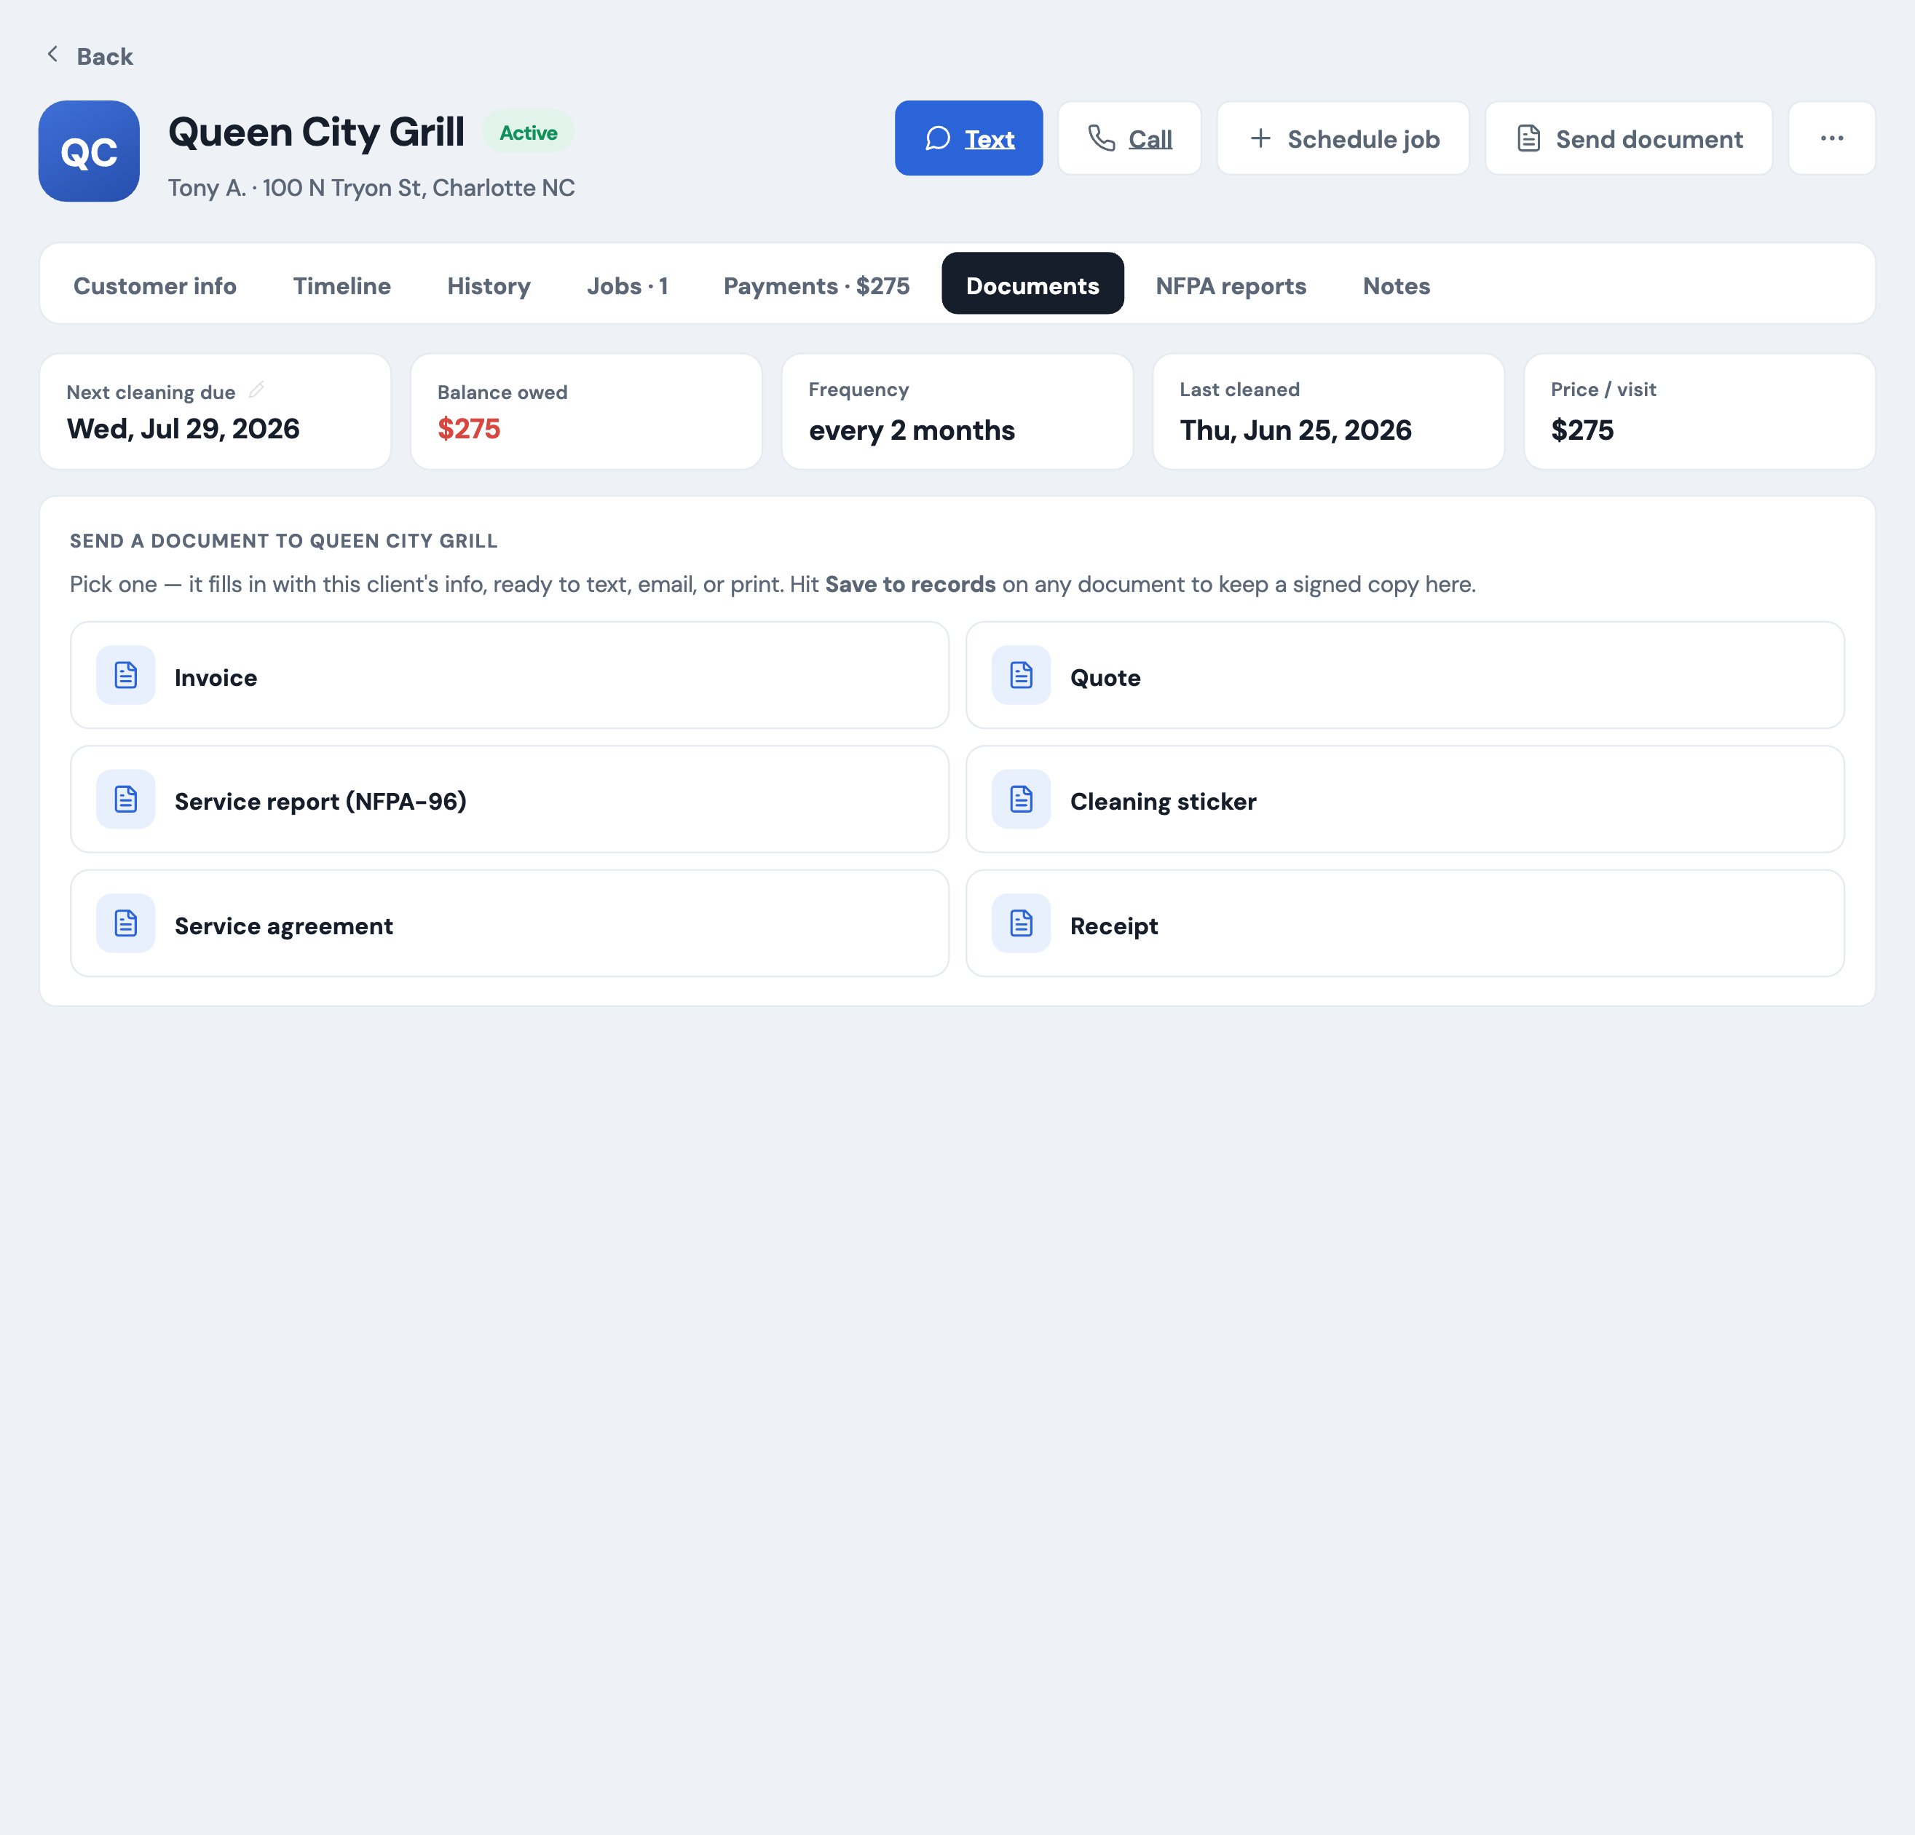
Task: Select the Cleaning sticker label
Action: (x=1163, y=801)
